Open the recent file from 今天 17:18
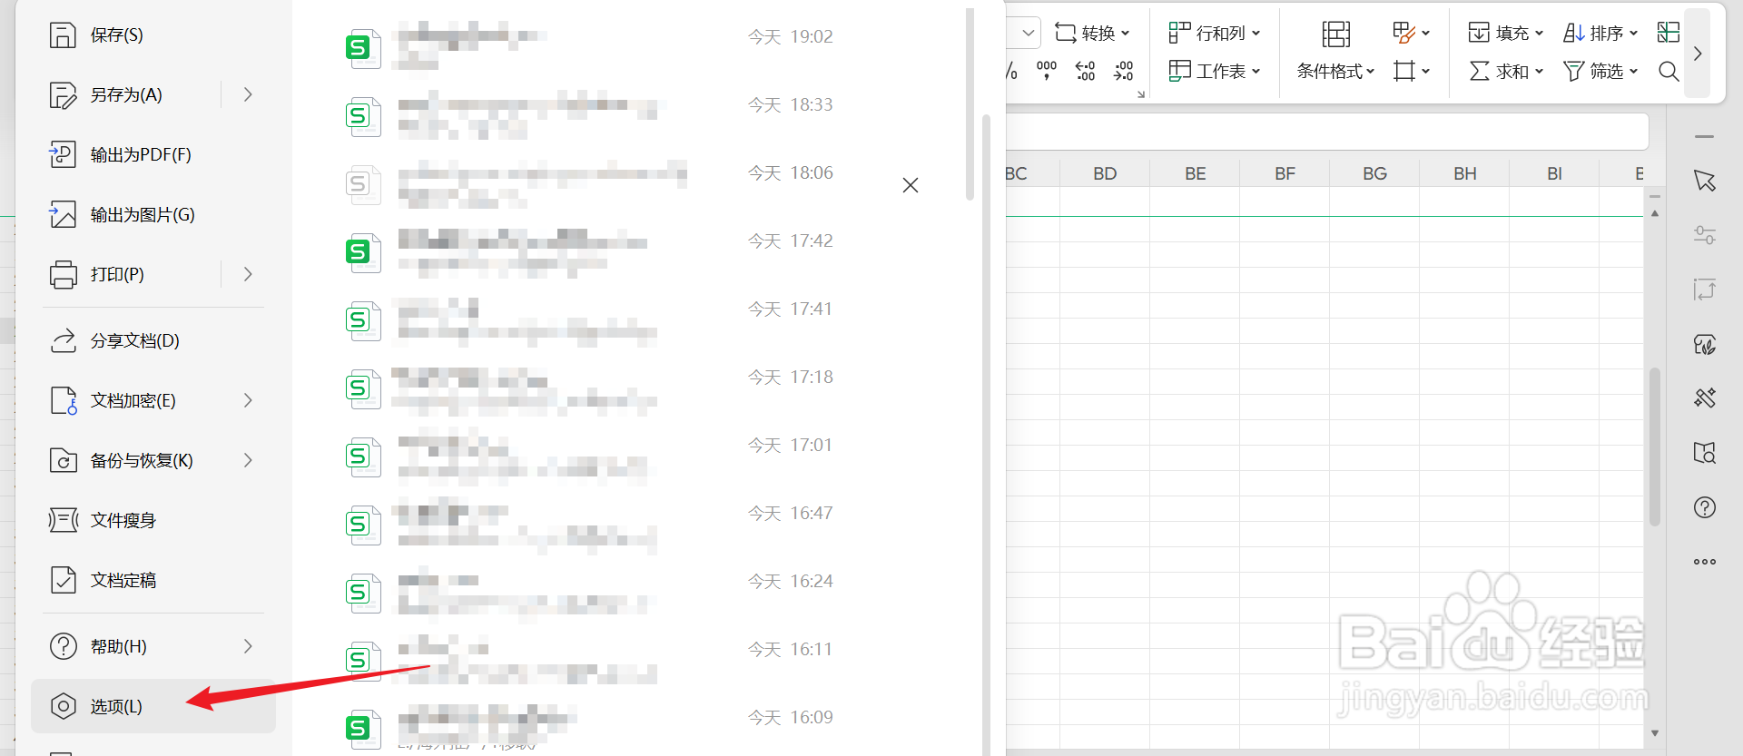 [x=590, y=388]
